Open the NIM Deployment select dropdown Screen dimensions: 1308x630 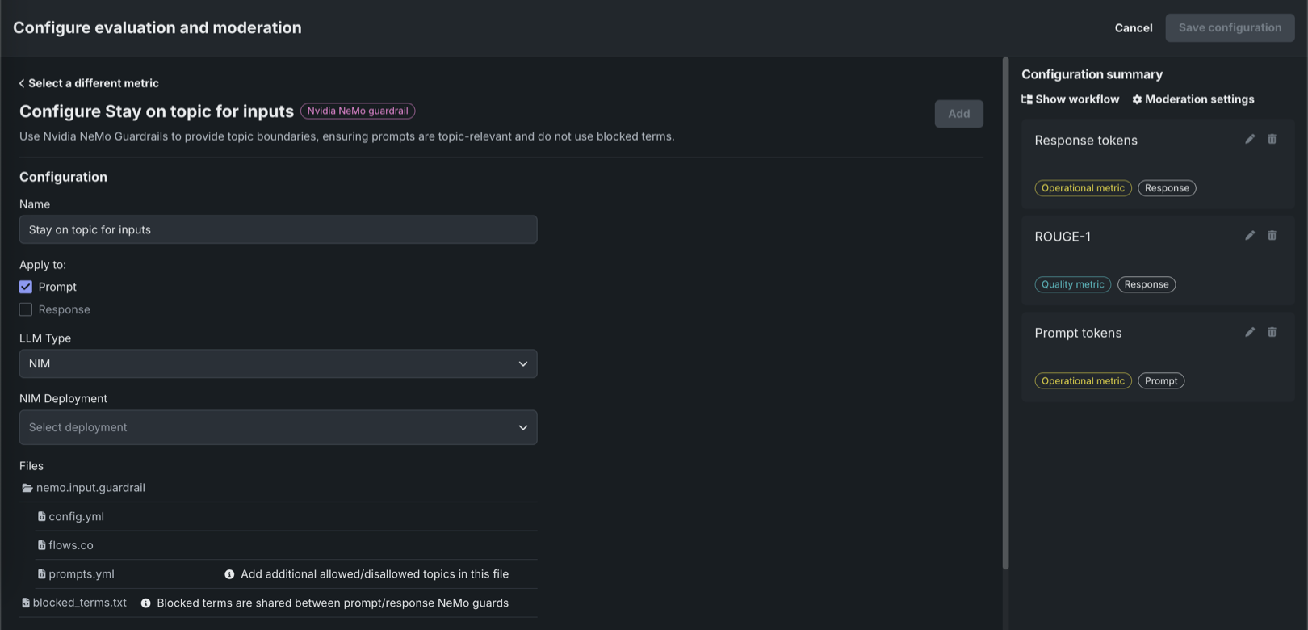click(278, 427)
